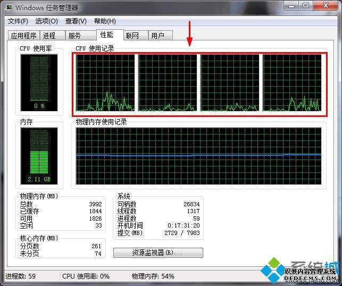Maximize the Task Manager window
The image size is (342, 286).
pos(306,6)
